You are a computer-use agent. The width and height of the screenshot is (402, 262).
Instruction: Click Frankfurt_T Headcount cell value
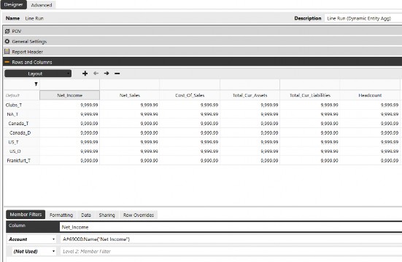390,160
